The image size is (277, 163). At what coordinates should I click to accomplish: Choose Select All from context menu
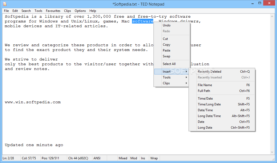(172, 64)
